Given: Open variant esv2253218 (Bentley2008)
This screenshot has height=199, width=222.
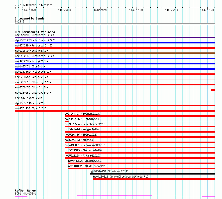Looking at the screenshot, I should point(33,82).
